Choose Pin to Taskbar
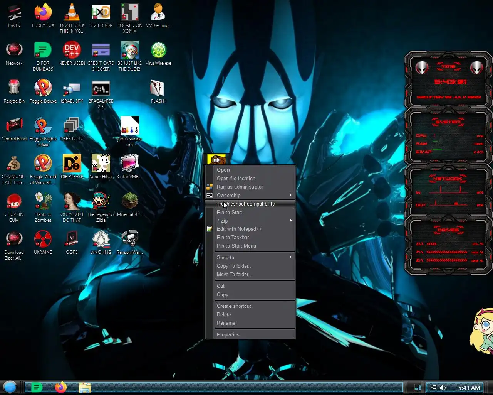The image size is (493, 395). (x=250, y=237)
